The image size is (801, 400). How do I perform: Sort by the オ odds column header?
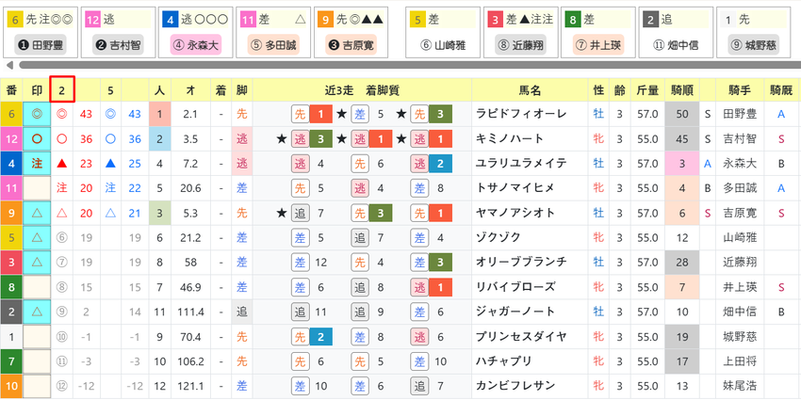(x=190, y=90)
